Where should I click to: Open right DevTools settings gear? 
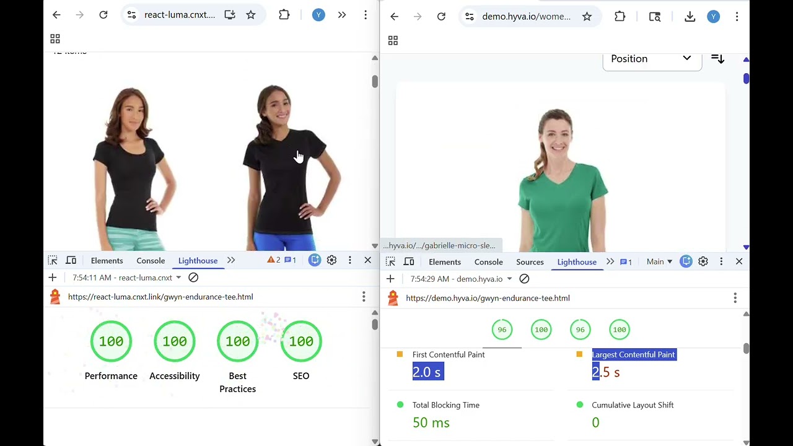tap(703, 261)
